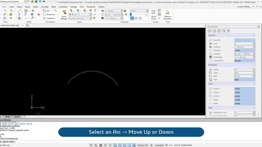Screen dimensions: 262x147
Task: Click the Open file icon in quick access toolbar
Action: (x=32, y=2)
